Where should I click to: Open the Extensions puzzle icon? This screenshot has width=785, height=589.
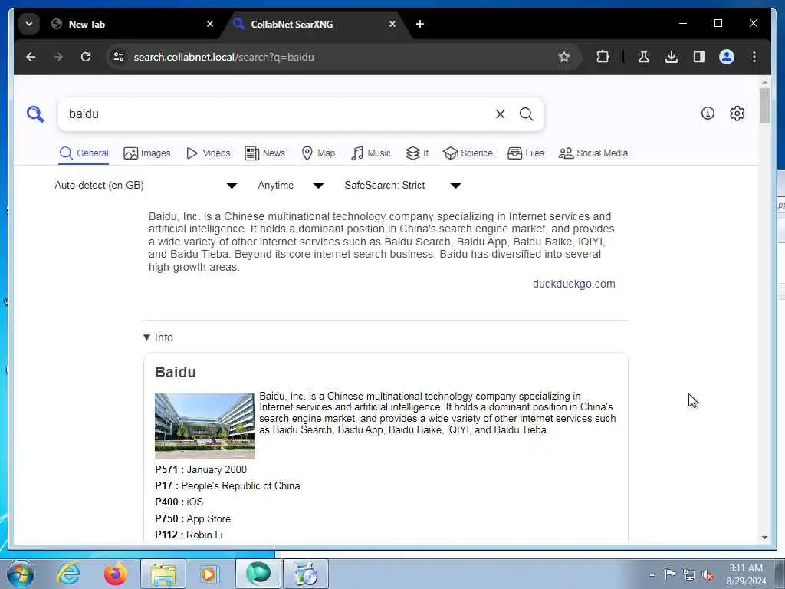[x=603, y=57]
